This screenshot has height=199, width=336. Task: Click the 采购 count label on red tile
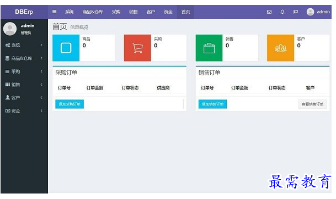tap(158, 39)
